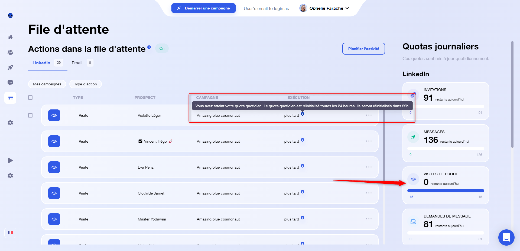Viewport: 520px width, 251px height.
Task: Click Démarrer une campagne button
Action: [203, 8]
